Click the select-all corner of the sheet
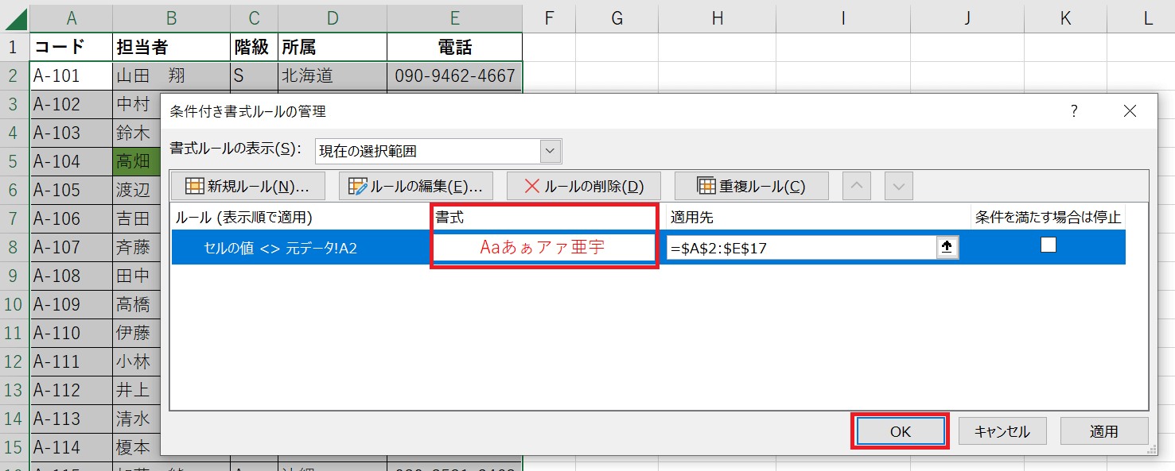The height and width of the screenshot is (471, 1175). [x=14, y=17]
